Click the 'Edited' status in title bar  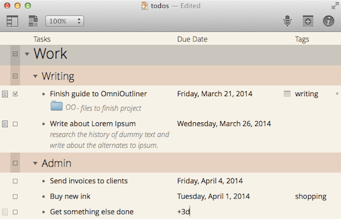[x=190, y=6]
